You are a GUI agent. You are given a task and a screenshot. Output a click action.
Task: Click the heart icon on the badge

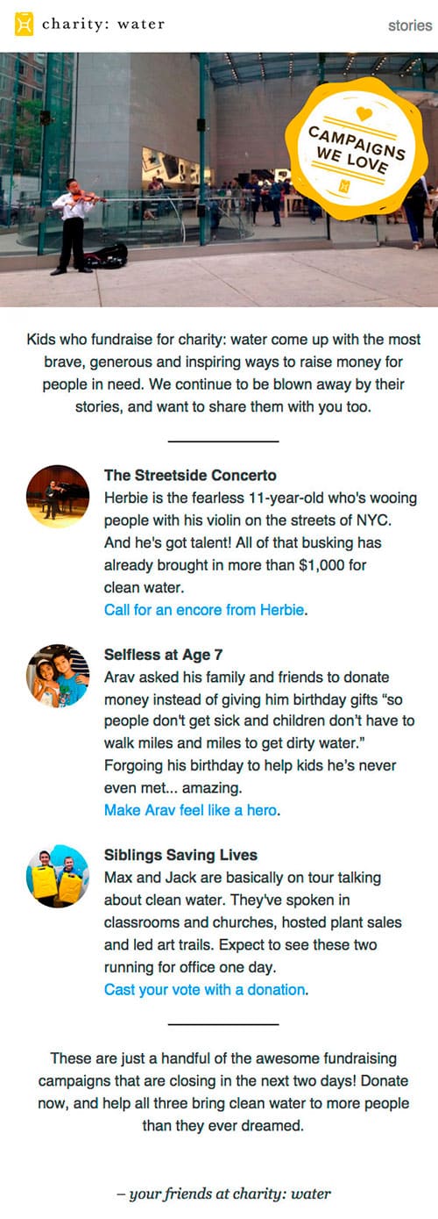364,113
